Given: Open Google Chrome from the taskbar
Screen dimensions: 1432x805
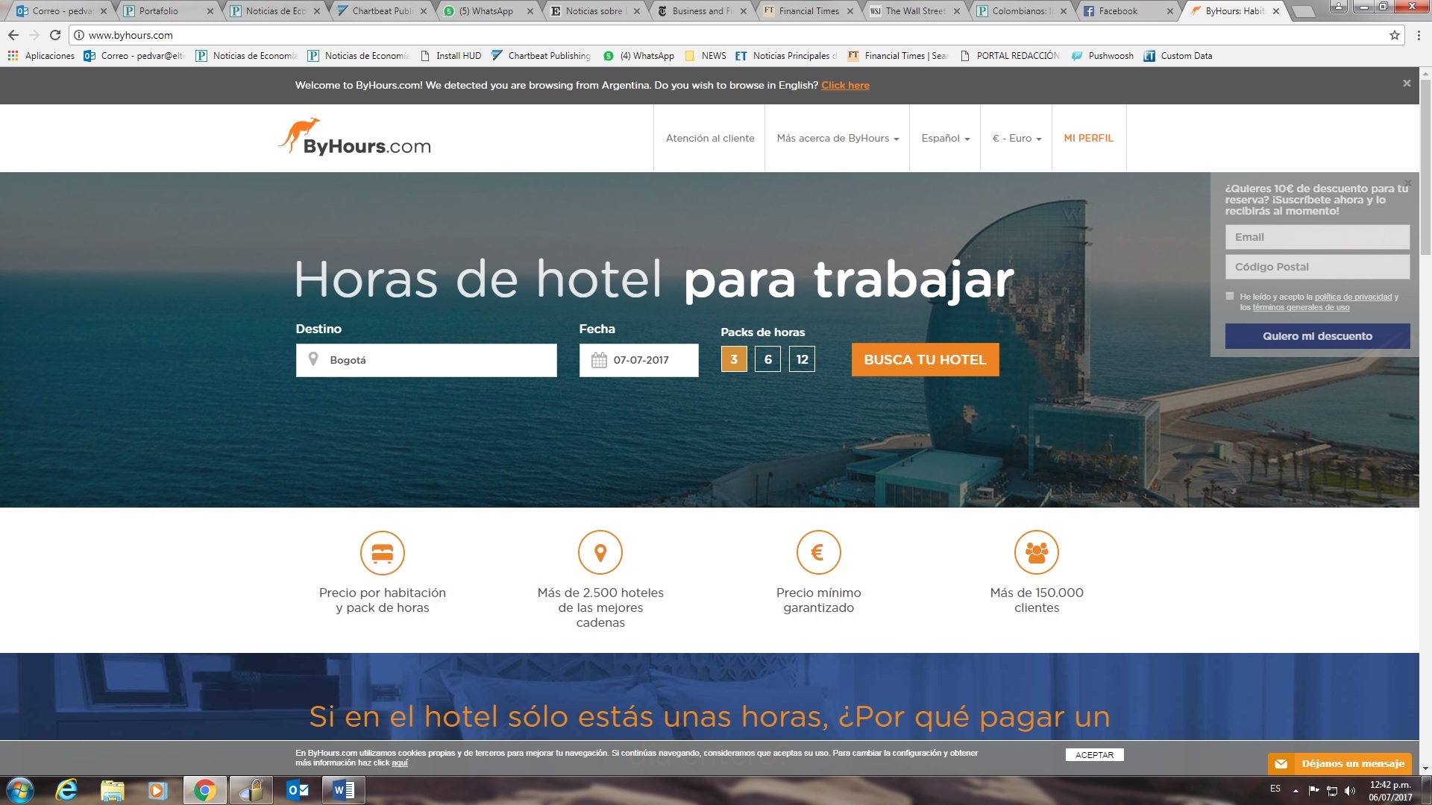Looking at the screenshot, I should coord(204,790).
